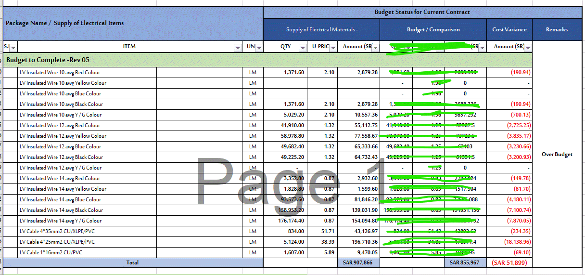Image resolution: width=585 pixels, height=275 pixels.
Task: Select the Over Budget remarks cell
Action: click(557, 155)
